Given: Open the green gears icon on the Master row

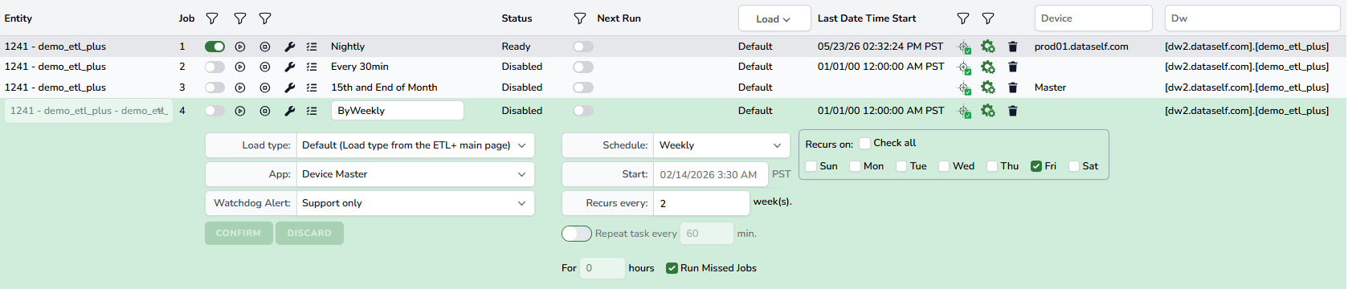Looking at the screenshot, I should coord(988,88).
